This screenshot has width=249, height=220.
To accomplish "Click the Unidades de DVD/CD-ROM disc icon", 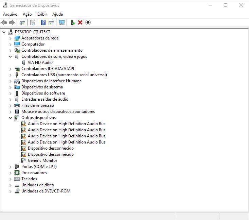I will pyautogui.click(x=17, y=191).
